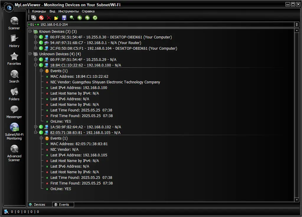
Task: Open the Справка menu
Action: tap(88, 11)
